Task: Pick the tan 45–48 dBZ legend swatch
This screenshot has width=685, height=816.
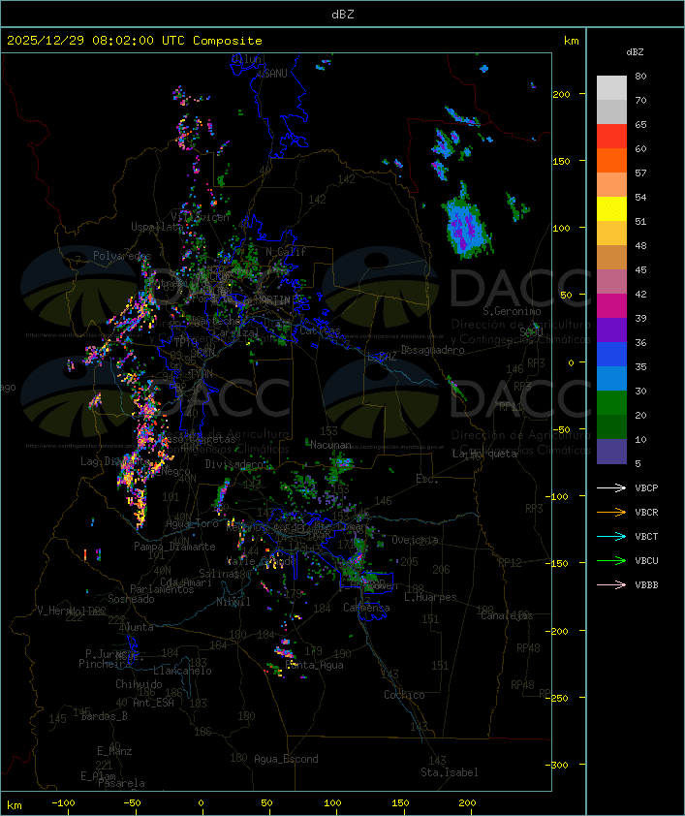Action: (x=611, y=257)
